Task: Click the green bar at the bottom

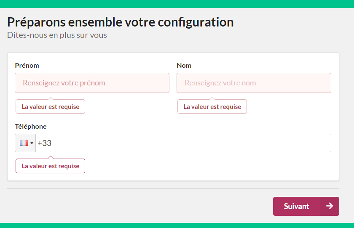Action: tap(177, 225)
